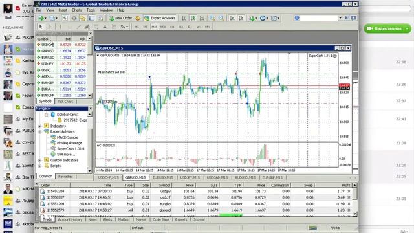This screenshot has height=233, width=414.
Task: Expand the Scripts tree node
Action: [x=40, y=166]
